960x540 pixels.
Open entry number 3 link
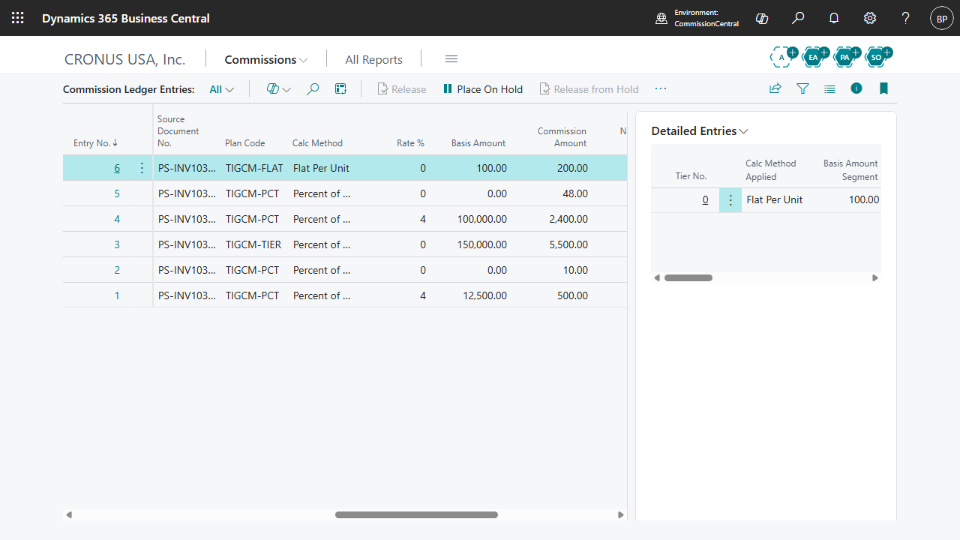coord(117,244)
